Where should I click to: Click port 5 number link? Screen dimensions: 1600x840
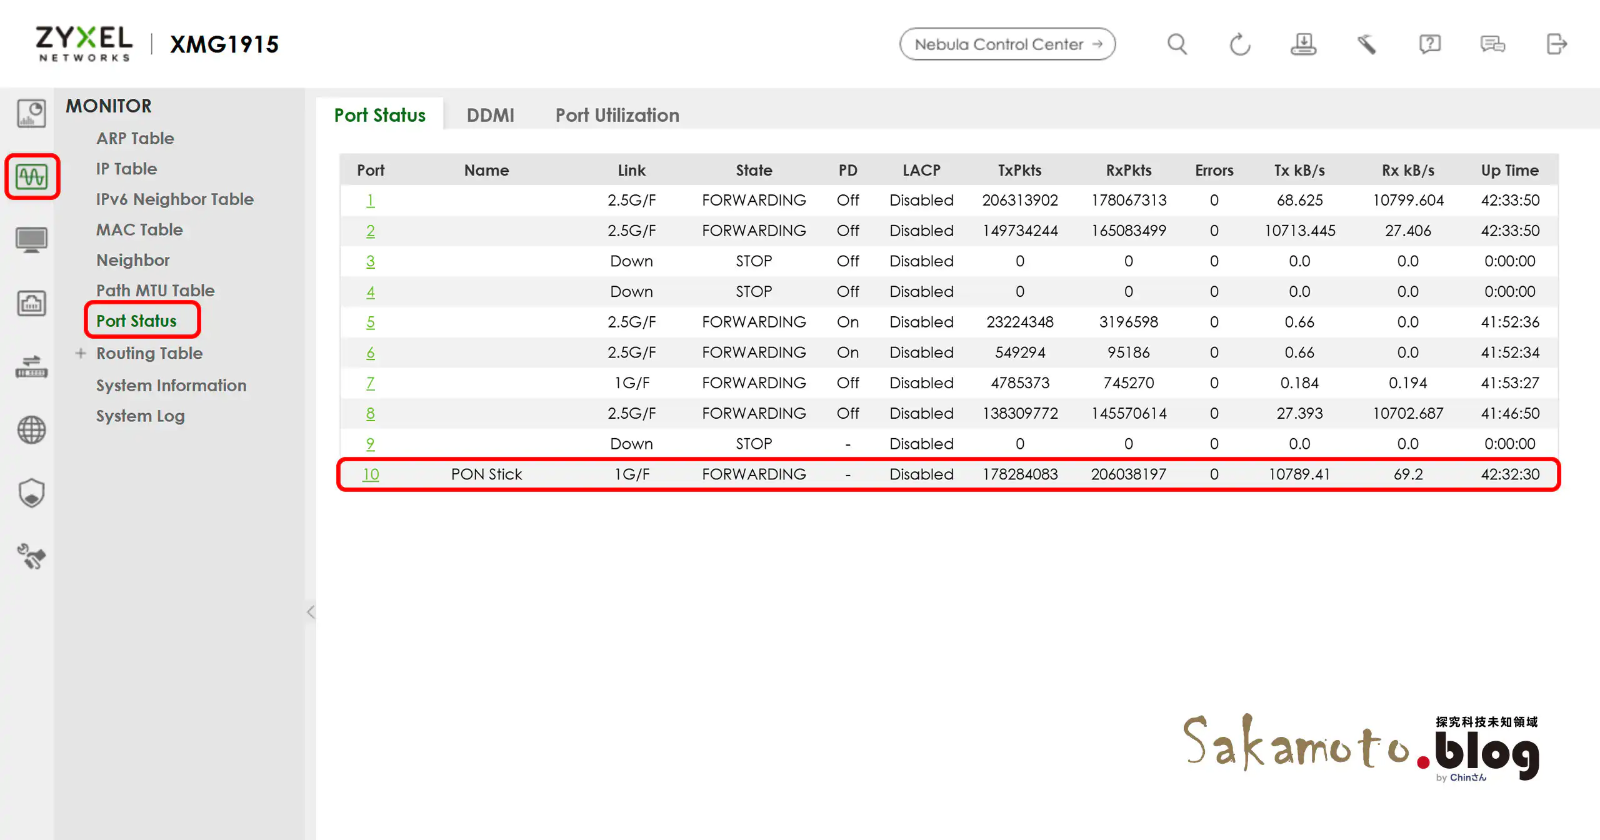pos(371,322)
